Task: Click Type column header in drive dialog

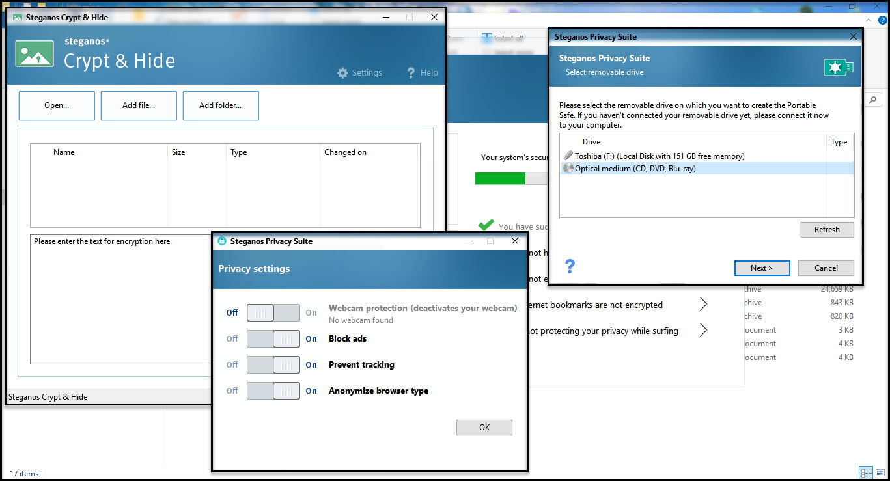Action: (x=839, y=142)
